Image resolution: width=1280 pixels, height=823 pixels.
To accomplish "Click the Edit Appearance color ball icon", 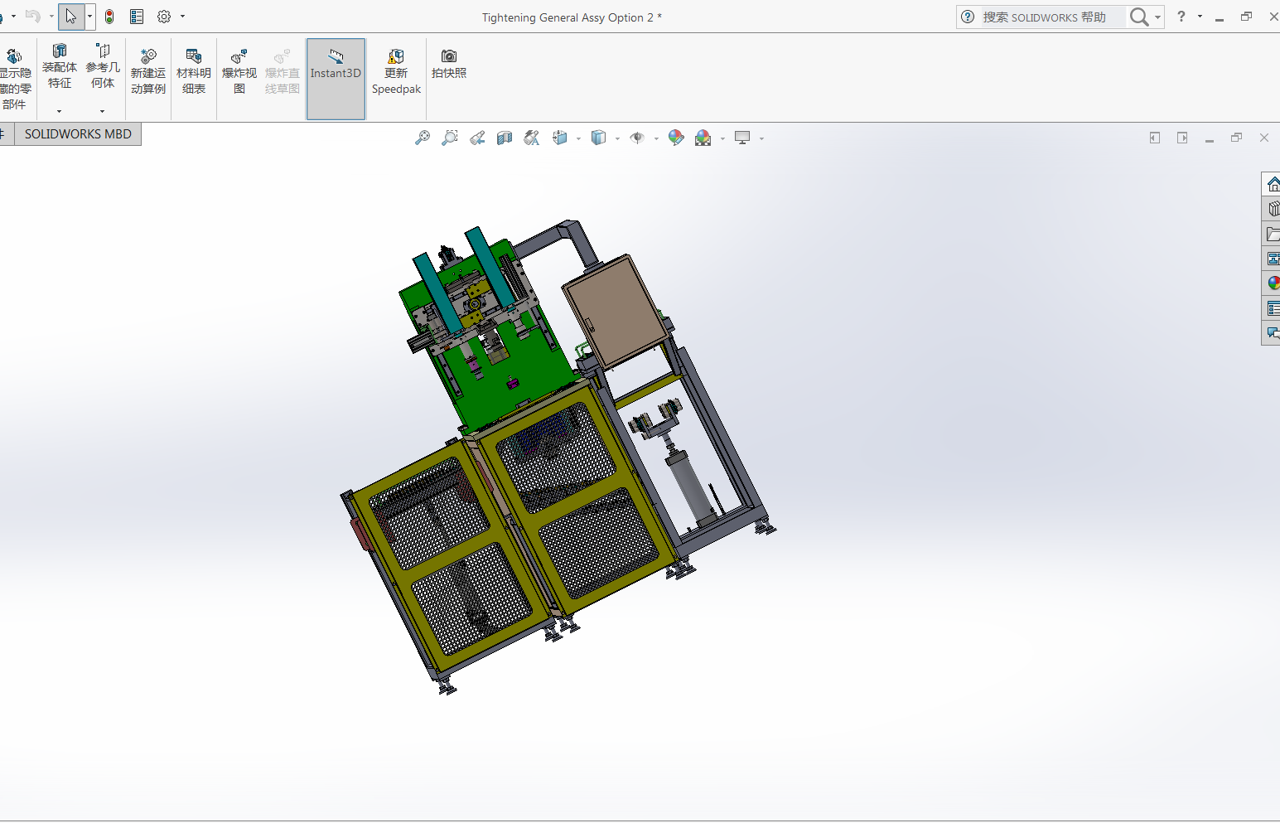I will pyautogui.click(x=676, y=138).
